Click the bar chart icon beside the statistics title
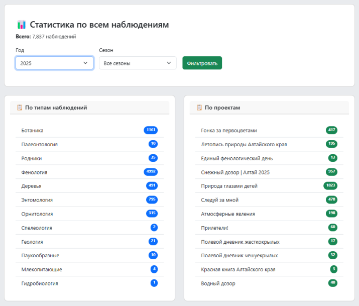 pyautogui.click(x=21, y=25)
